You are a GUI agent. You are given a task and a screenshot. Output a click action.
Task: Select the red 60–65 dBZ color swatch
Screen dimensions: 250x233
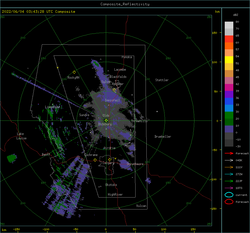(229, 39)
